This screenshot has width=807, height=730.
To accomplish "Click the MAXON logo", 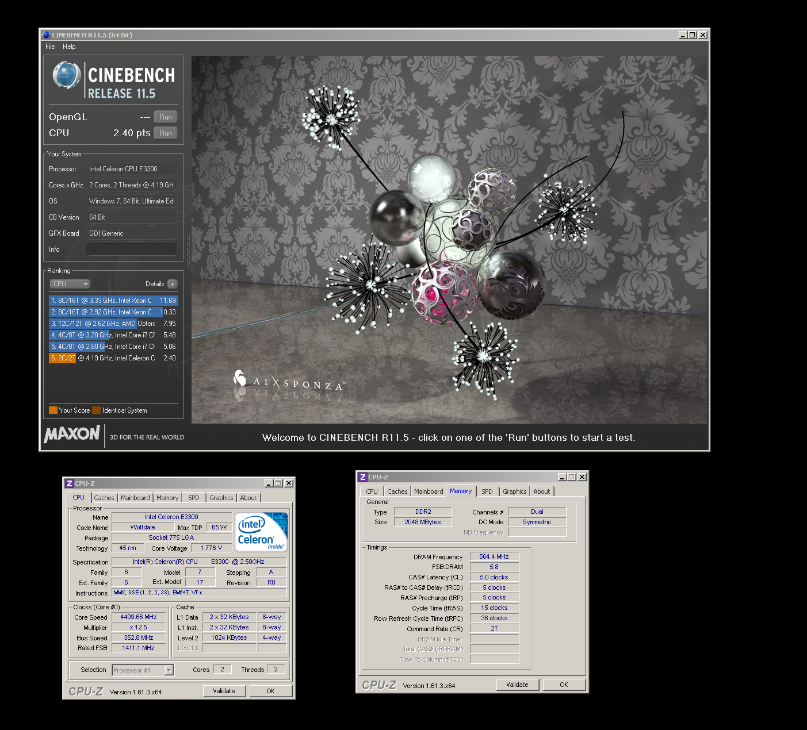I will pyautogui.click(x=72, y=434).
